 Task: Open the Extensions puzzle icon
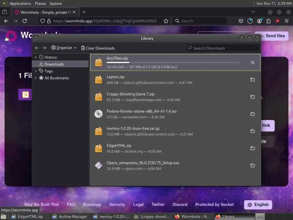point(268,21)
